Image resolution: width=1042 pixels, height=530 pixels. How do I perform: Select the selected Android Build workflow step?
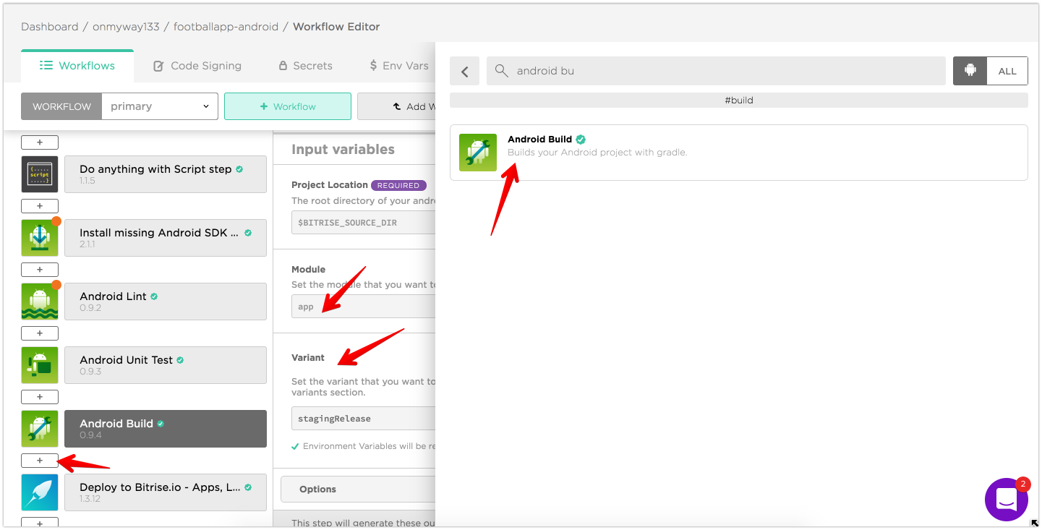pos(166,429)
